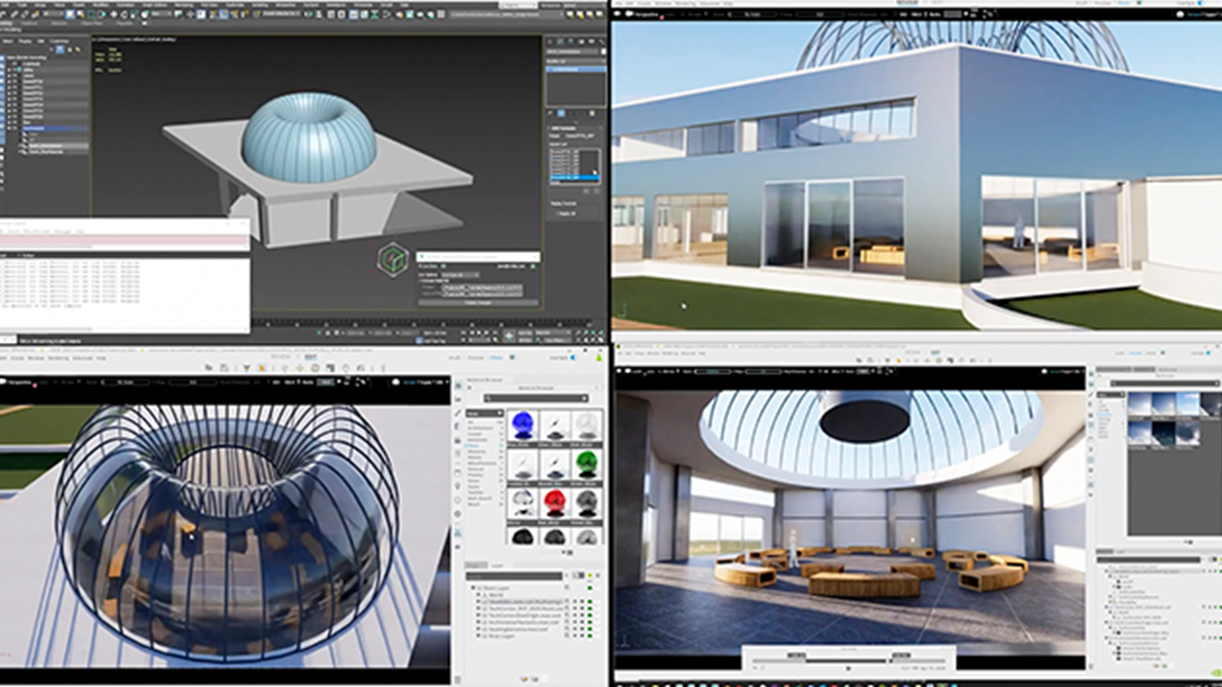
Task: Click the pencil icon in the dome view's side strip
Action: coord(459,414)
